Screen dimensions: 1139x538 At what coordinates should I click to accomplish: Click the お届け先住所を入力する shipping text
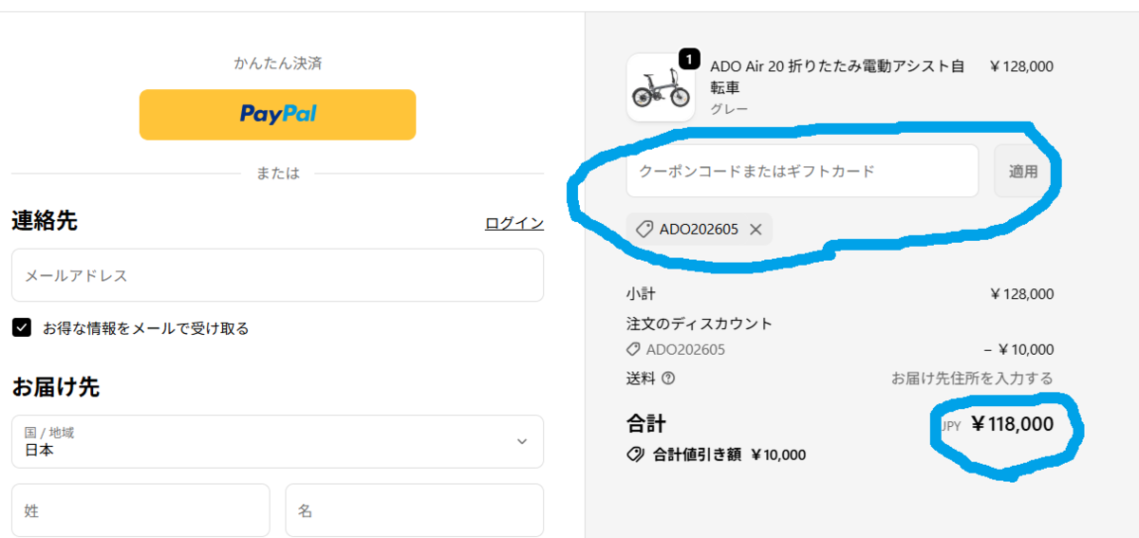coord(972,379)
